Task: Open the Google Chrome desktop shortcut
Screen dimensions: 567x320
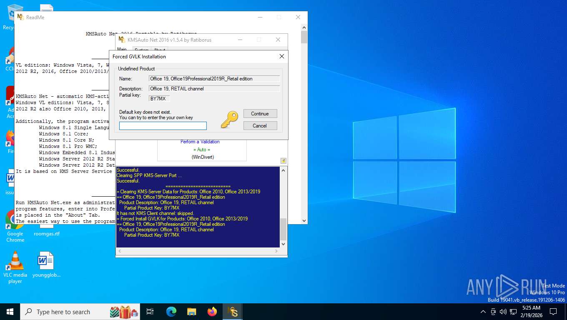Action: point(15,225)
